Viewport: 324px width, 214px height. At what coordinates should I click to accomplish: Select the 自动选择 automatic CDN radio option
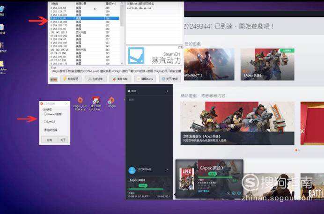(x=51, y=130)
